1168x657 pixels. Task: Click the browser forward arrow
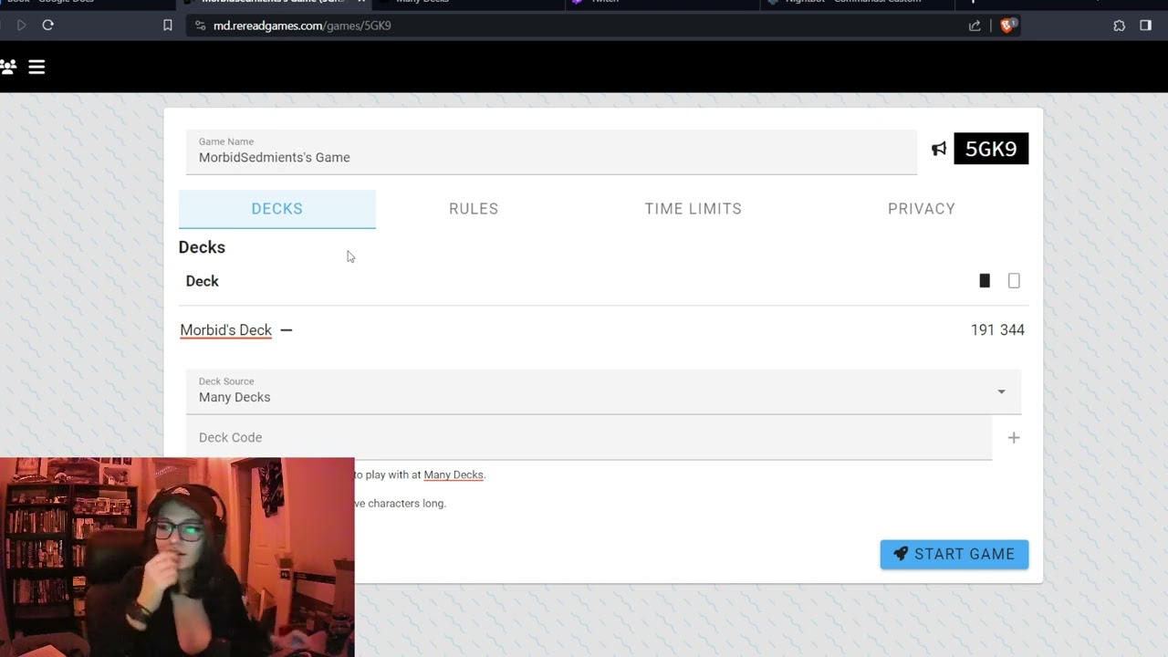[x=22, y=26]
